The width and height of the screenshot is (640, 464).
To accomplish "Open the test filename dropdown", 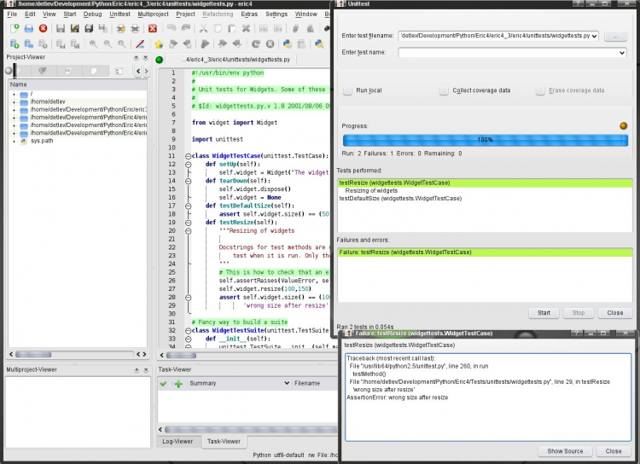I will tap(594, 36).
